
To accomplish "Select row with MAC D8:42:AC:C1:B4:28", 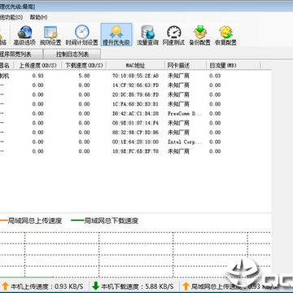I will 136,113.
